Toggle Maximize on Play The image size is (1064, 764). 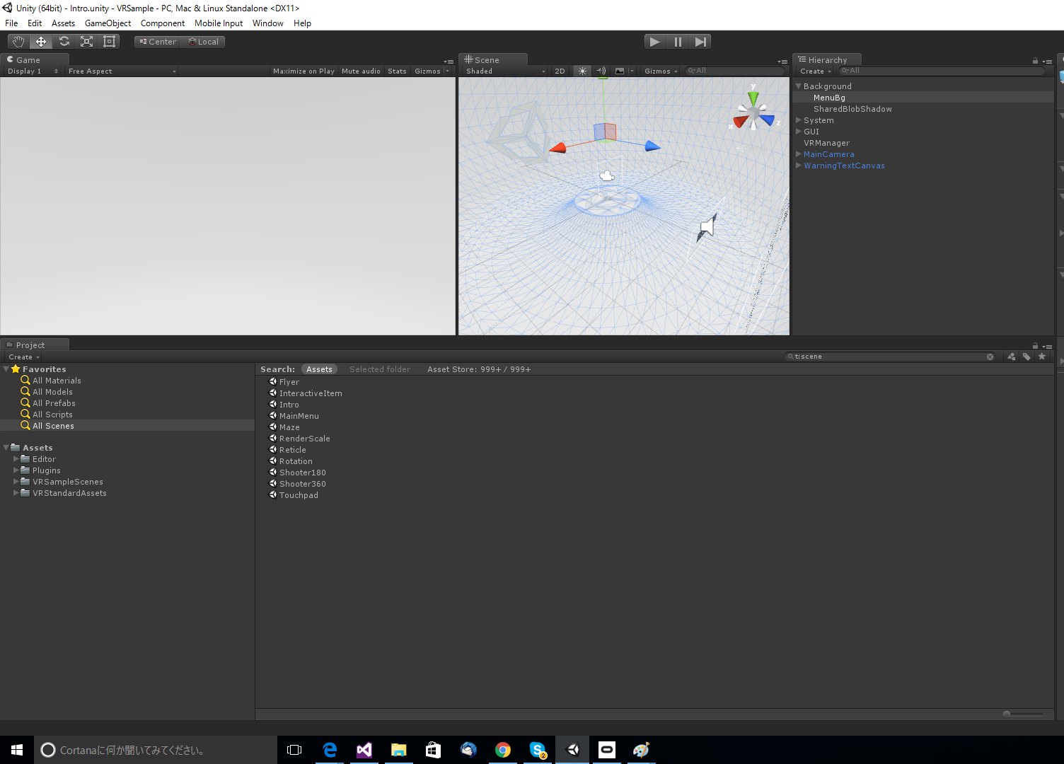point(303,71)
